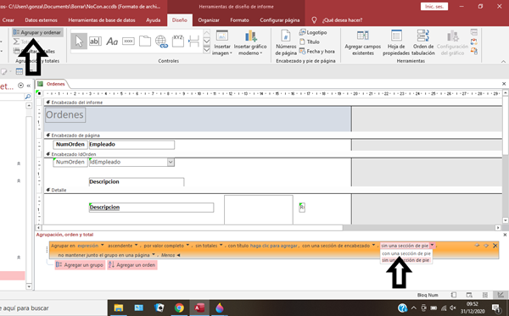Open File Explorer from the taskbar
The width and height of the screenshot is (509, 316).
[119, 308]
